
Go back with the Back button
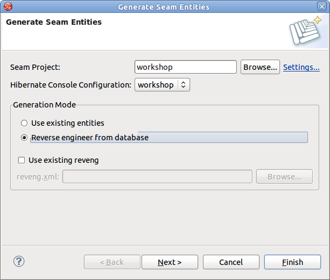coord(112,262)
